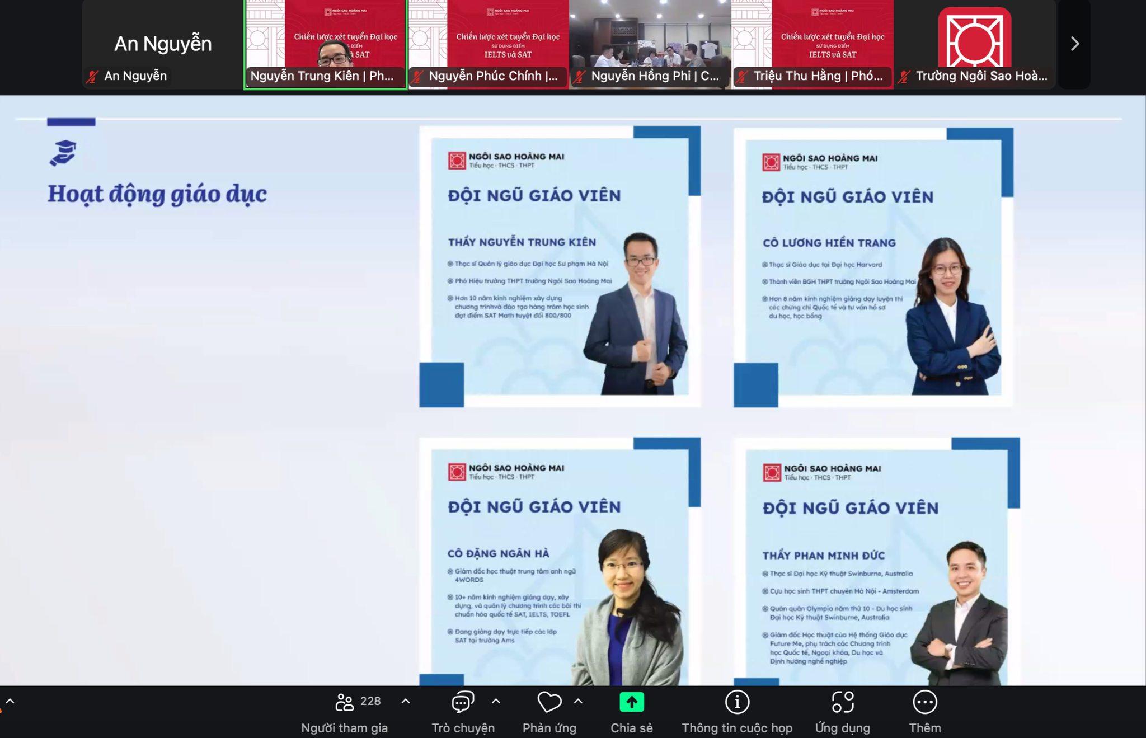Select Nguyễn Phúc Chính participant tile
The height and width of the screenshot is (738, 1146).
click(x=488, y=44)
